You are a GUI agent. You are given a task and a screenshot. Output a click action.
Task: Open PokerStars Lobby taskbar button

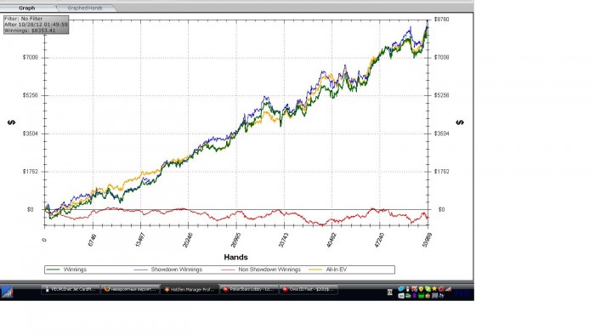[x=249, y=289]
